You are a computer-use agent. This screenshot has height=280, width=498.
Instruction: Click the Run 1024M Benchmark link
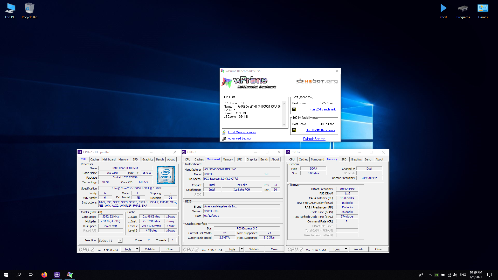coord(320,130)
